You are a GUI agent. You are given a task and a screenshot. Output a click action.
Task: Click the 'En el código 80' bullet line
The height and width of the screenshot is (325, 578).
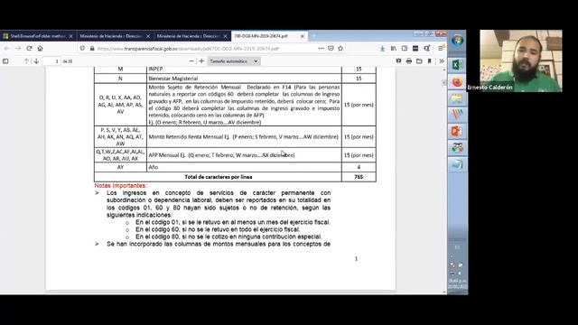(228, 237)
